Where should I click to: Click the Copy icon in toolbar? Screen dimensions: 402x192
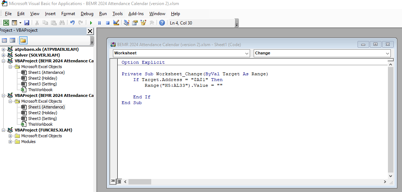tap(45, 23)
